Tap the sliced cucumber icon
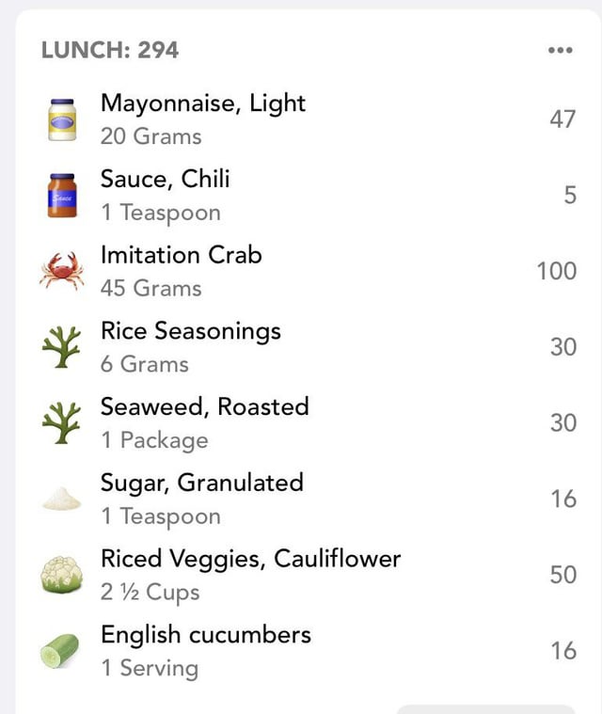 [59, 651]
